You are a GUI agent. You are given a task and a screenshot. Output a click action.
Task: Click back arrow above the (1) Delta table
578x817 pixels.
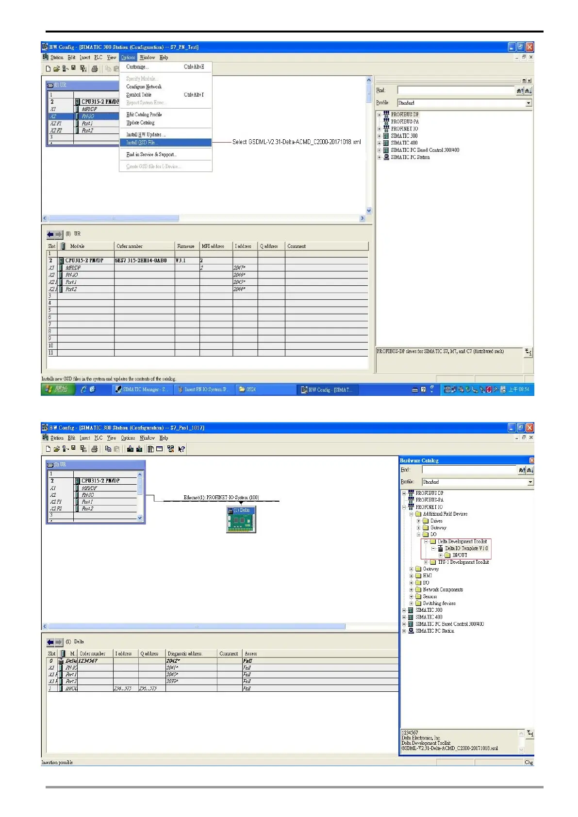(x=50, y=642)
